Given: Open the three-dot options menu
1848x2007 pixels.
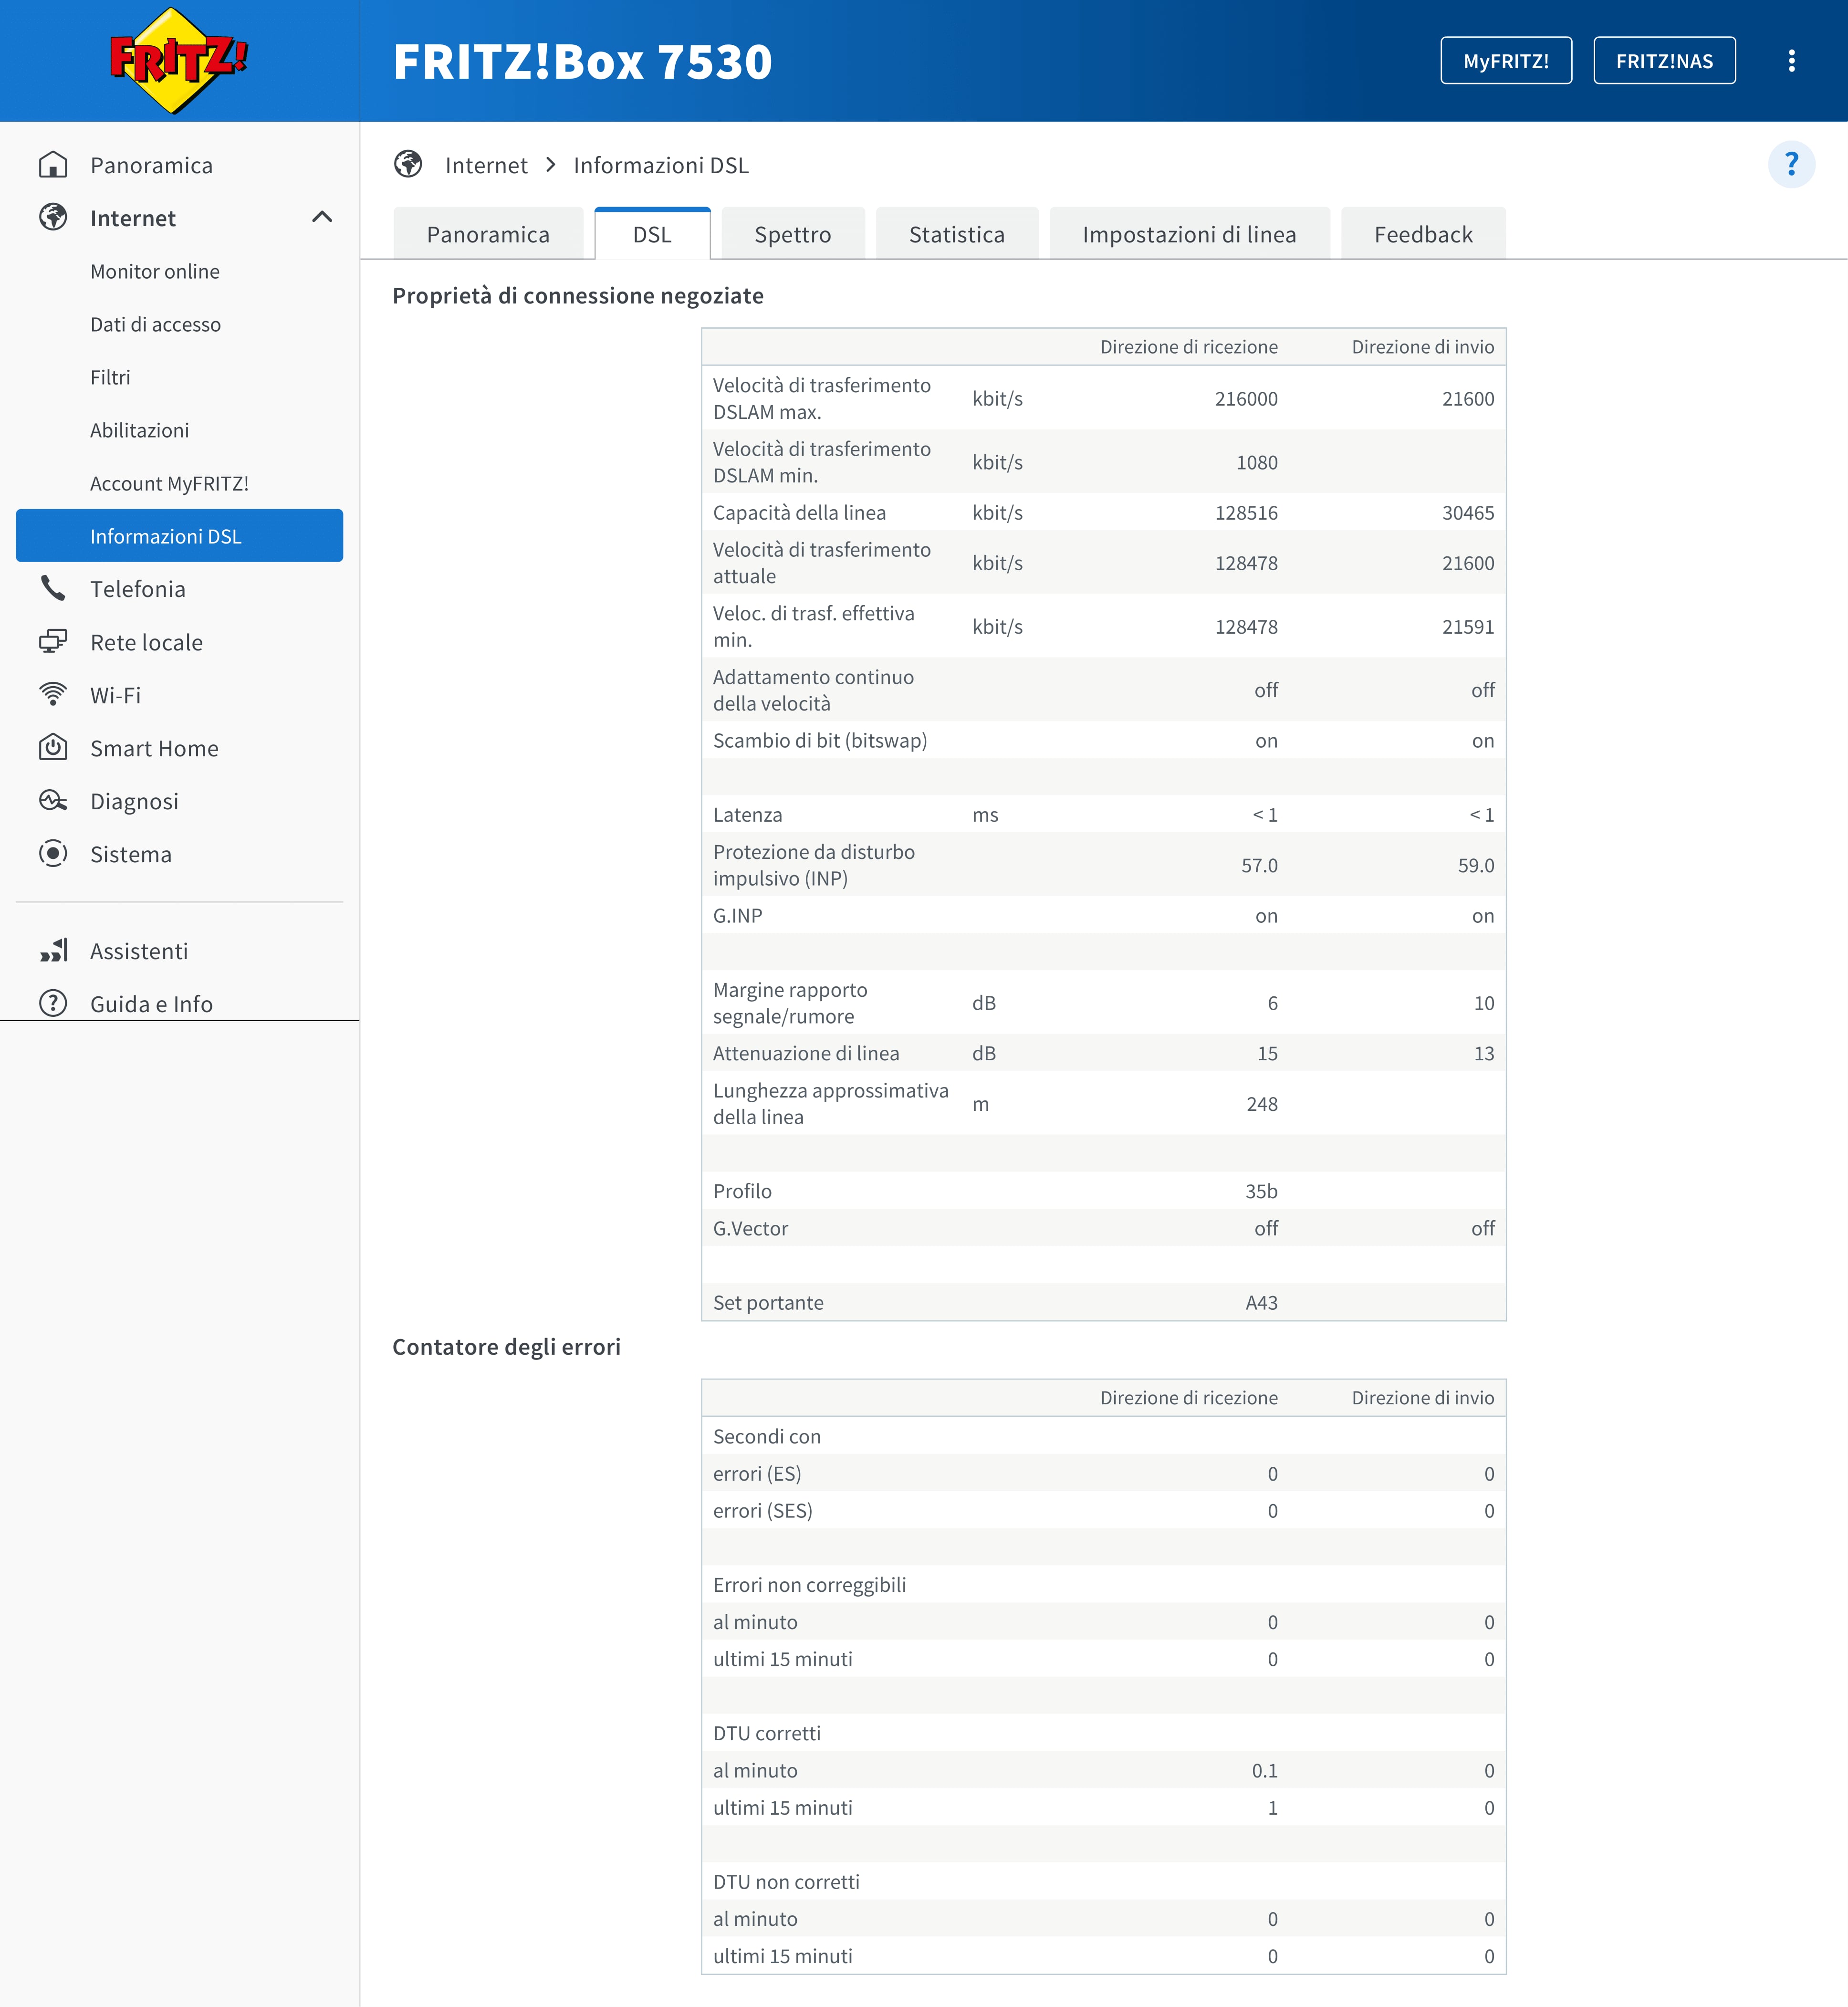Looking at the screenshot, I should [1791, 61].
